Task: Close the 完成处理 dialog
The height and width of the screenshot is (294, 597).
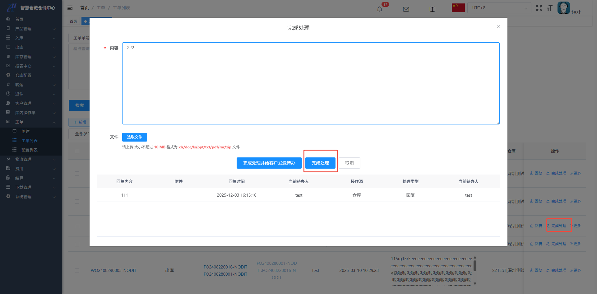Action: coord(498,26)
